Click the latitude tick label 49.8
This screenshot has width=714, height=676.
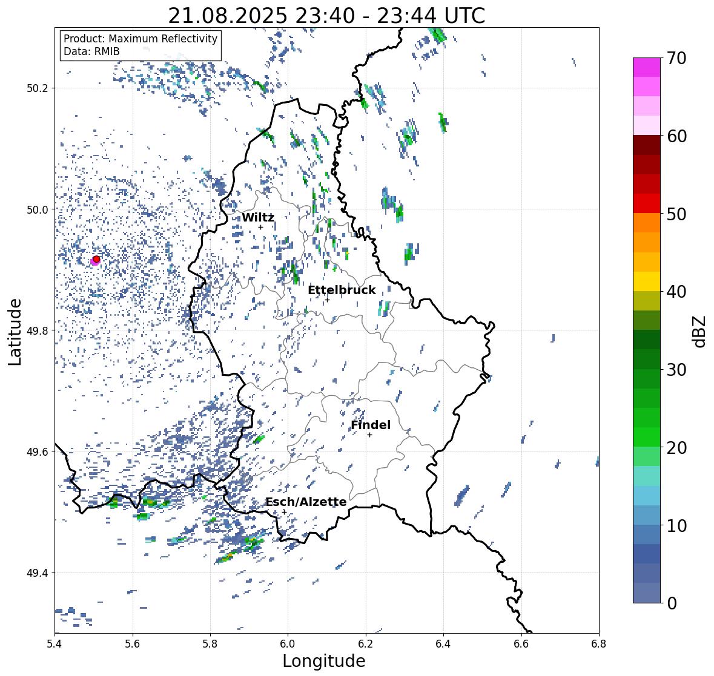[x=38, y=330]
